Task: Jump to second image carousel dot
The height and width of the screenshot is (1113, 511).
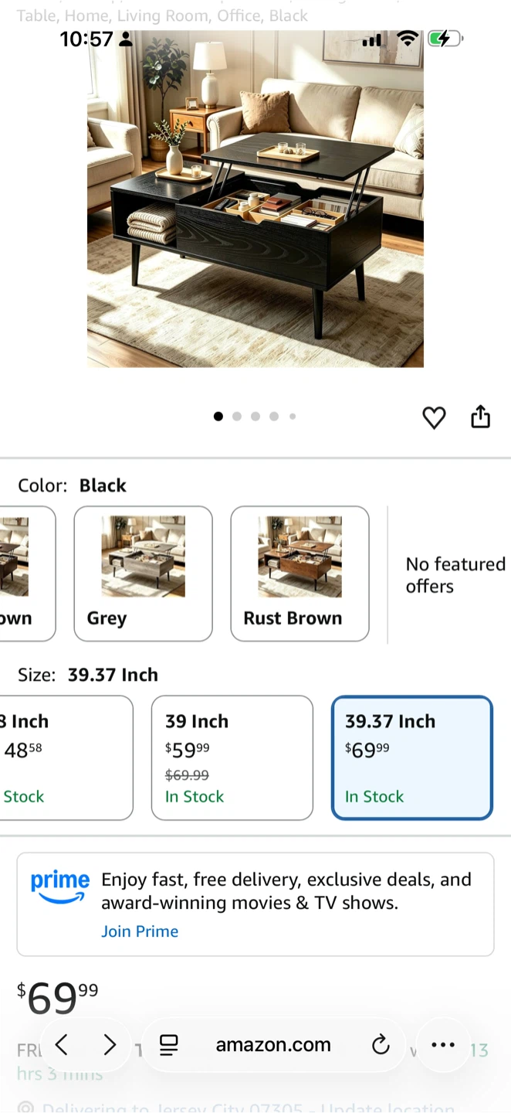Action: coord(237,417)
